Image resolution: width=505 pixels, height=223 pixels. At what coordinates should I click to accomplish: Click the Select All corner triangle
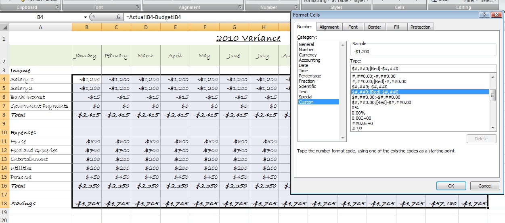click(x=4, y=27)
